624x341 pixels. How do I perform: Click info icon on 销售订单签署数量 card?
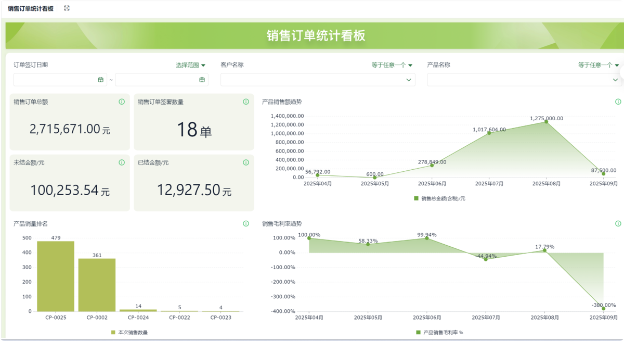pyautogui.click(x=246, y=102)
